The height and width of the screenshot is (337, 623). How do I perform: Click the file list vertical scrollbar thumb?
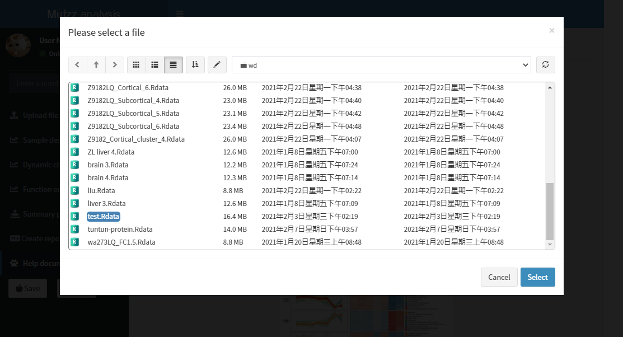pos(550,210)
